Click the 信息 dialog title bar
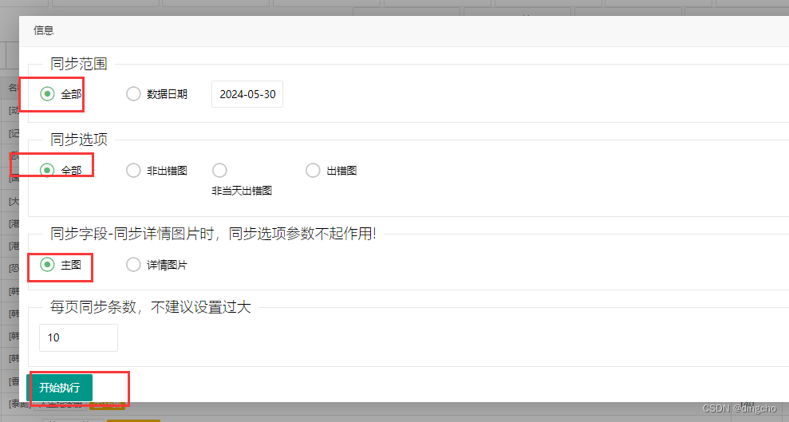 click(44, 30)
